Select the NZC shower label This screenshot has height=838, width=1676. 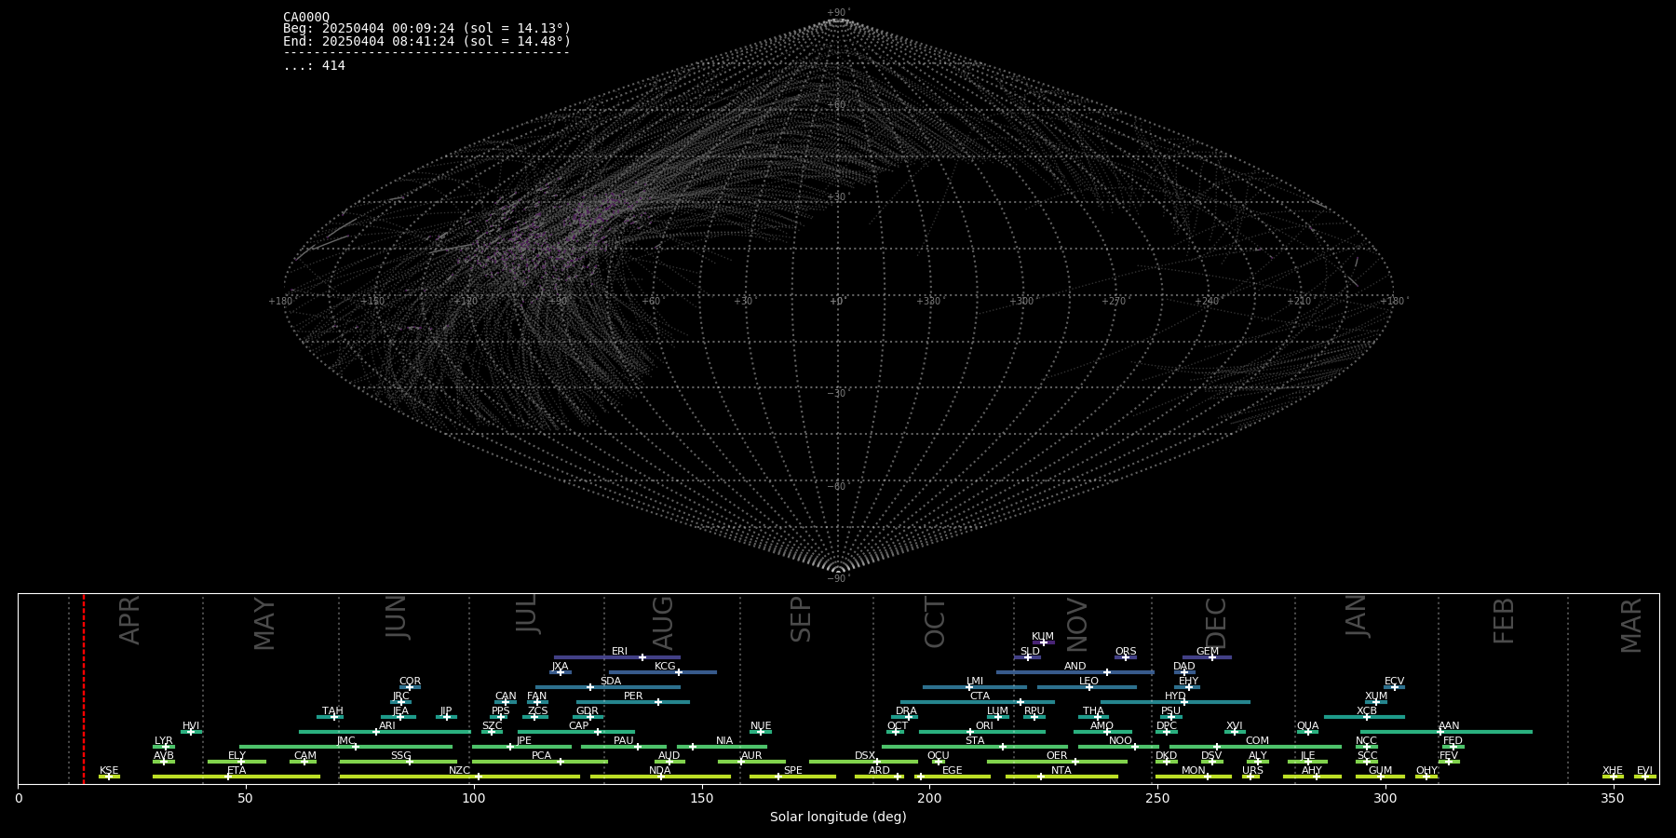point(459,771)
